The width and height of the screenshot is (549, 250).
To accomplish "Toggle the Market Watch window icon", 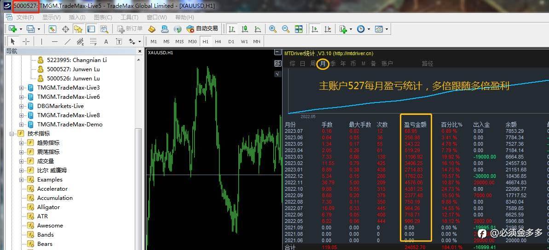I will point(52,29).
